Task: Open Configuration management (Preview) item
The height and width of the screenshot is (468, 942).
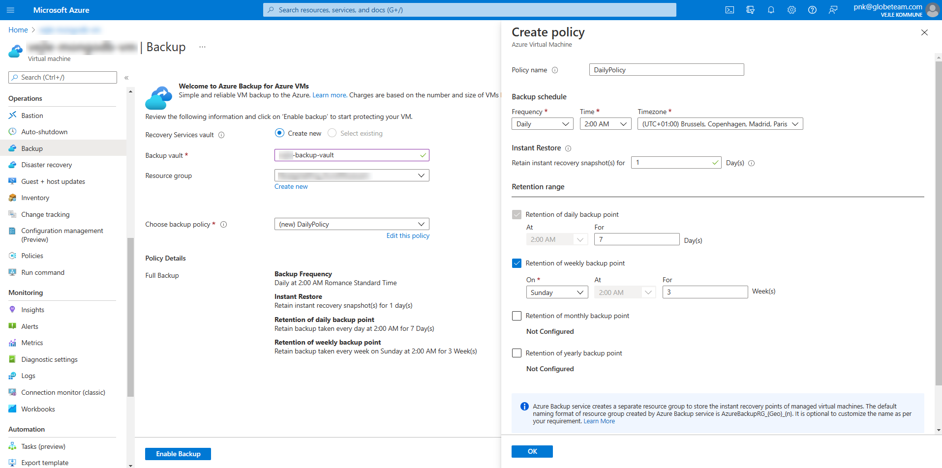Action: coord(63,235)
